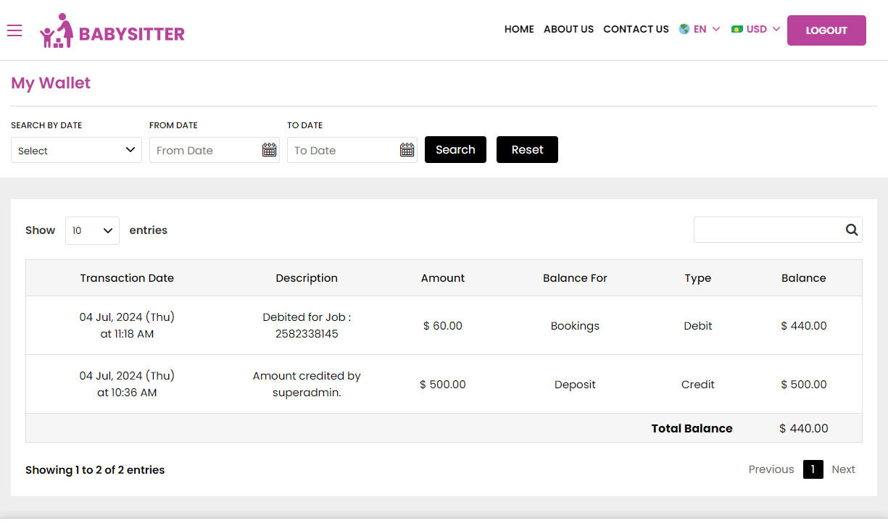Click the magnifier icon in the table search
This screenshot has height=523, width=888.
tap(851, 230)
